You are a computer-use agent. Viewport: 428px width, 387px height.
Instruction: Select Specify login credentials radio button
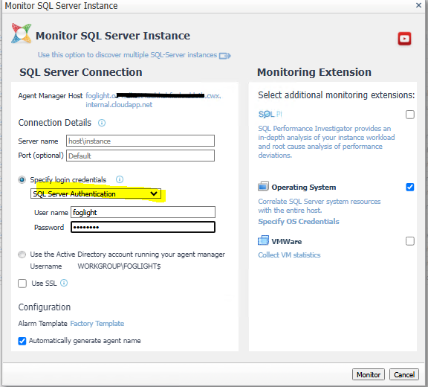click(x=22, y=180)
